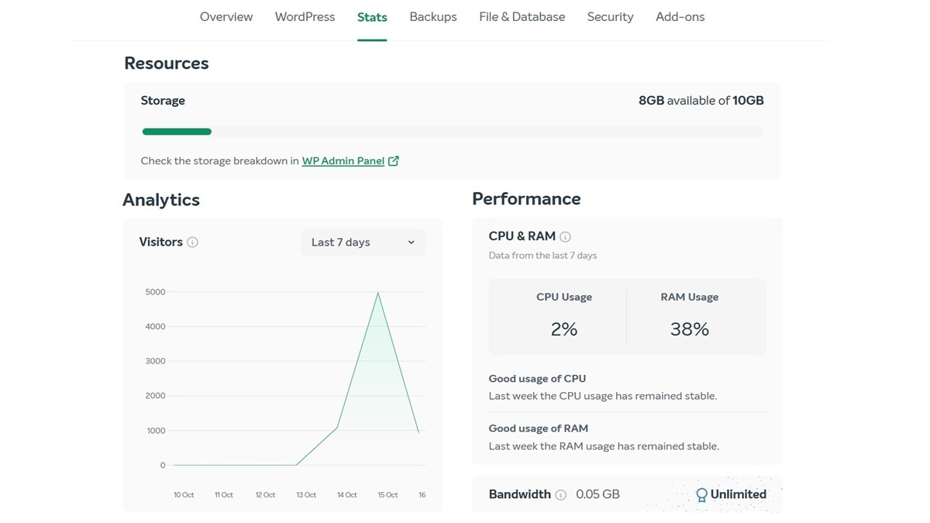930x523 pixels.
Task: Open the WordPress tab
Action: click(x=305, y=16)
